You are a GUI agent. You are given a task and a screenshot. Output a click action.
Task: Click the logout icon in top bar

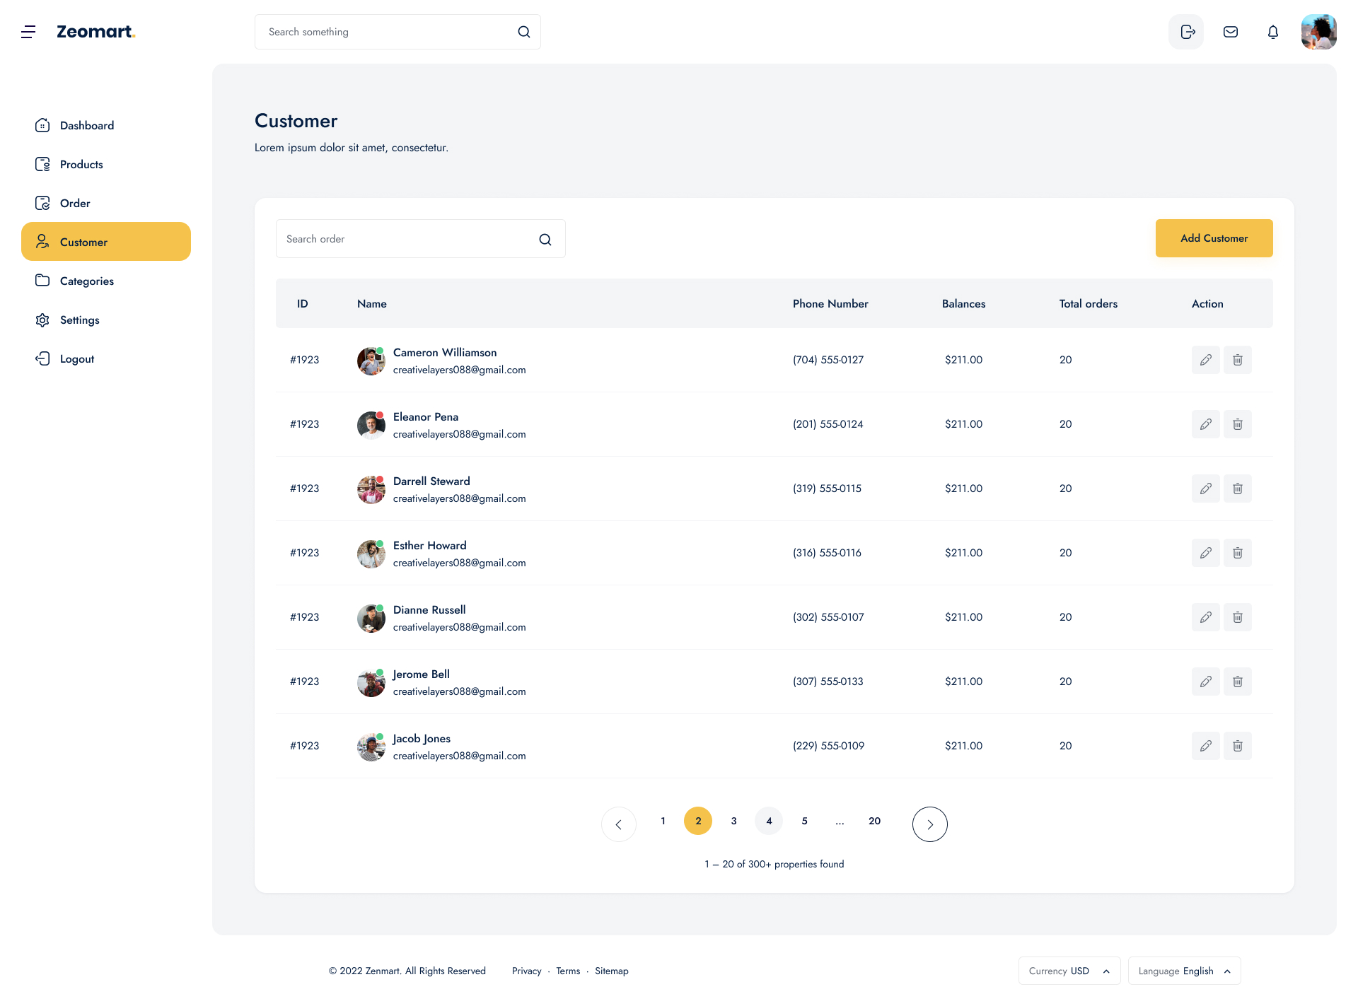tap(1186, 32)
